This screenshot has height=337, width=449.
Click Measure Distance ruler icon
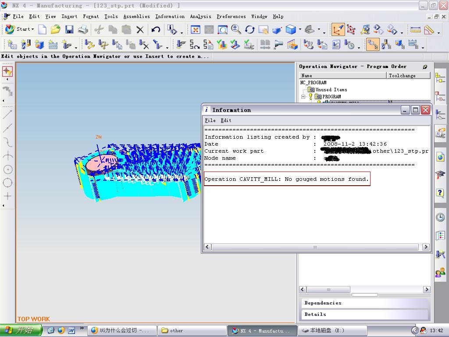coord(415,29)
